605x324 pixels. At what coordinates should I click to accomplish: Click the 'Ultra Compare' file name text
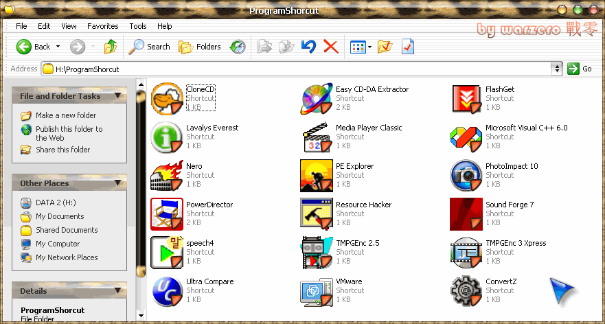point(210,281)
